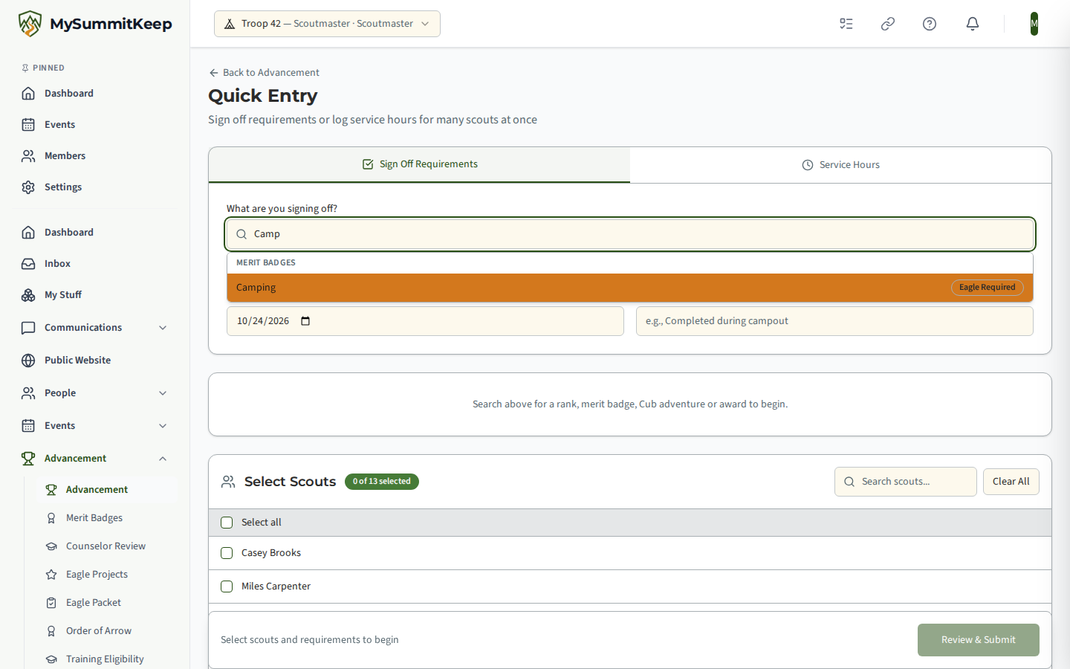The image size is (1070, 669).
Task: Click the Search scouts input
Action: [x=905, y=482]
